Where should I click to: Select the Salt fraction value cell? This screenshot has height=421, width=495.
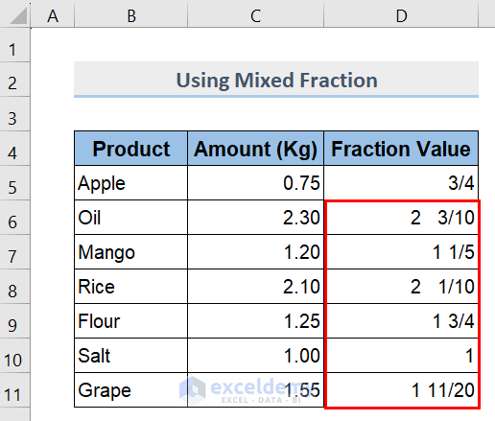coord(401,356)
